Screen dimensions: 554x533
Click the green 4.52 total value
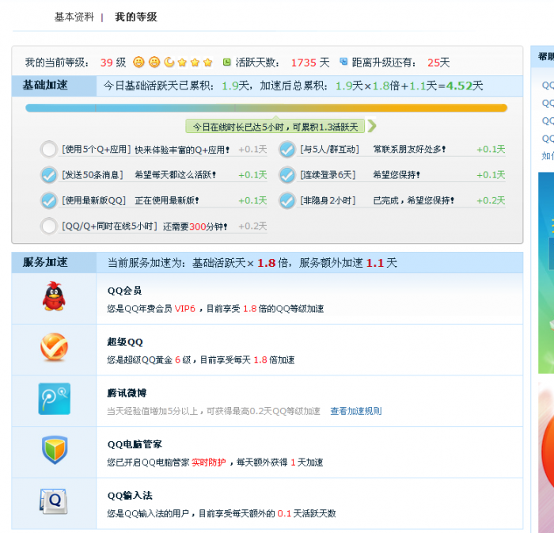[459, 86]
